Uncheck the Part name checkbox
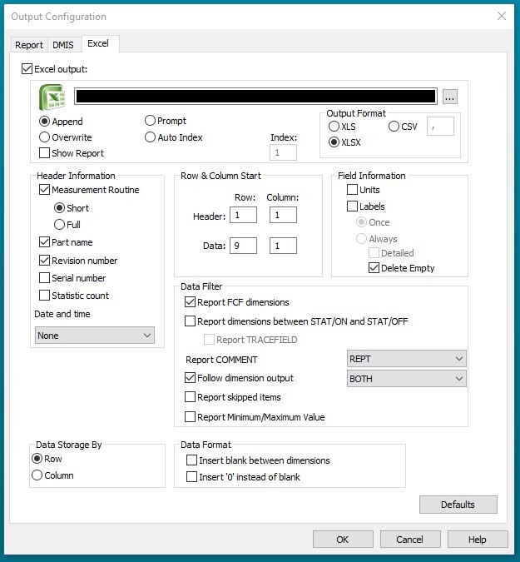Image resolution: width=520 pixels, height=562 pixels. pos(44,242)
